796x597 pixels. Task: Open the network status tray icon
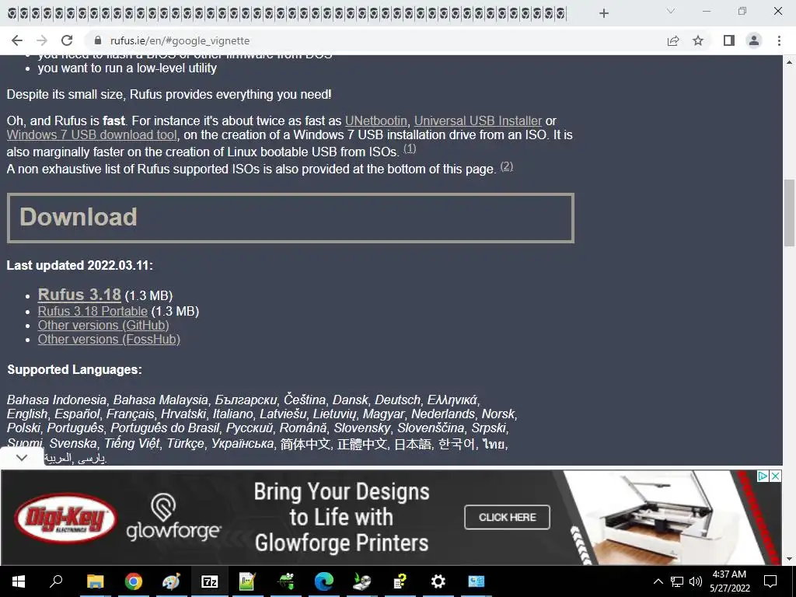point(677,581)
